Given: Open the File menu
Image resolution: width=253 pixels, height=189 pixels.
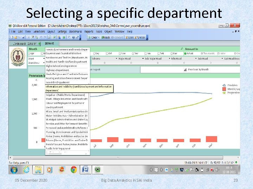Looking at the screenshot, I should [x=13, y=31].
